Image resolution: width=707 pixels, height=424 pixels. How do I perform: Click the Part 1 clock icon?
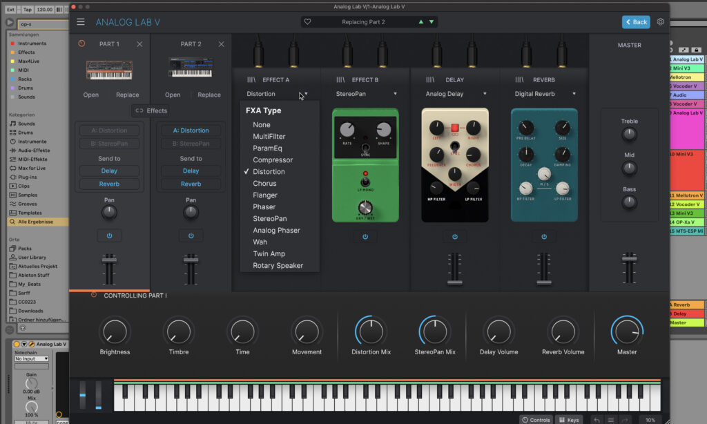tap(81, 44)
